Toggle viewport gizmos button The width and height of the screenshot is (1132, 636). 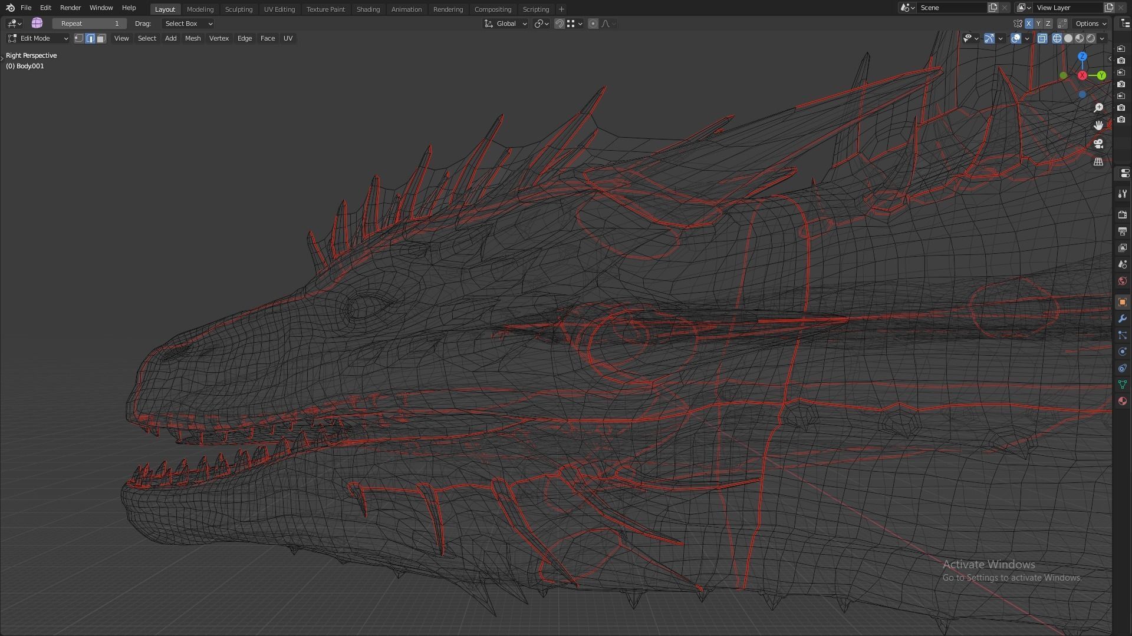click(989, 38)
